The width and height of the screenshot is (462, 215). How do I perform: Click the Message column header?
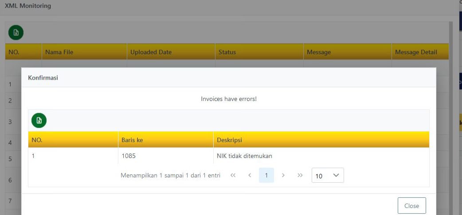[x=347, y=52]
